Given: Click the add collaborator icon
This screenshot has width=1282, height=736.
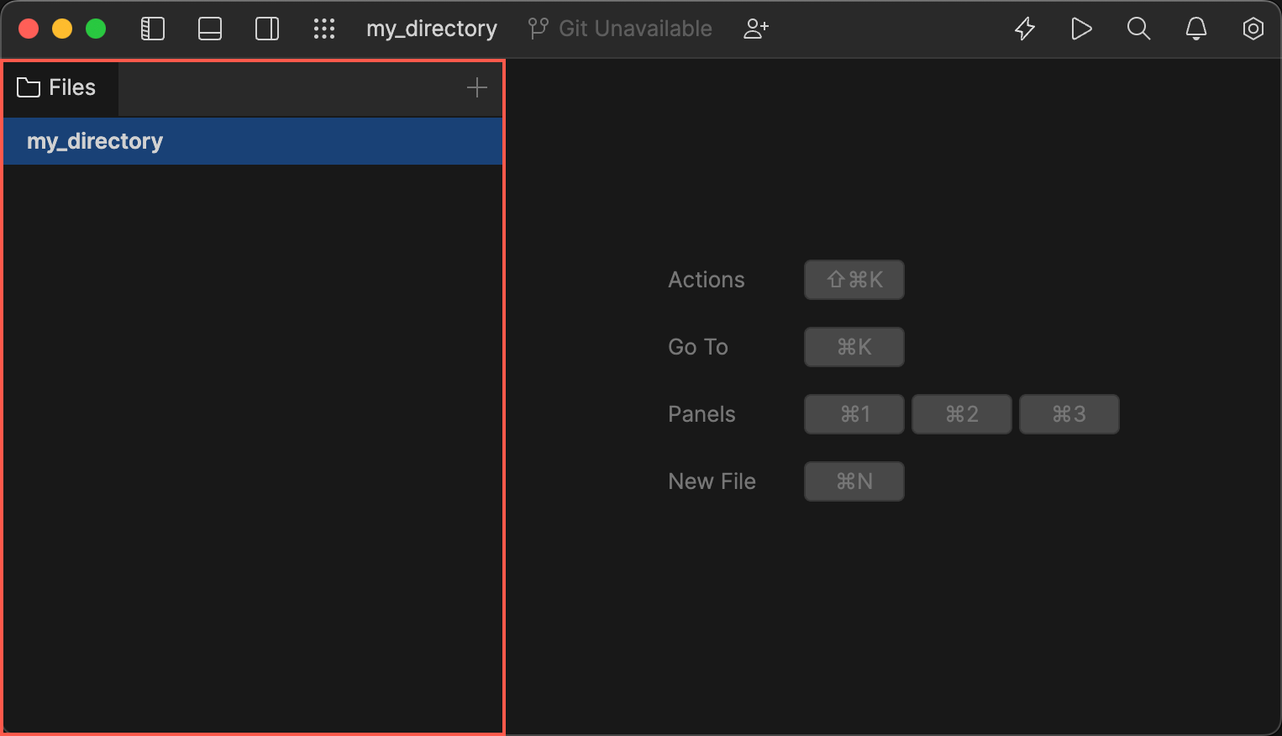Looking at the screenshot, I should (x=755, y=28).
